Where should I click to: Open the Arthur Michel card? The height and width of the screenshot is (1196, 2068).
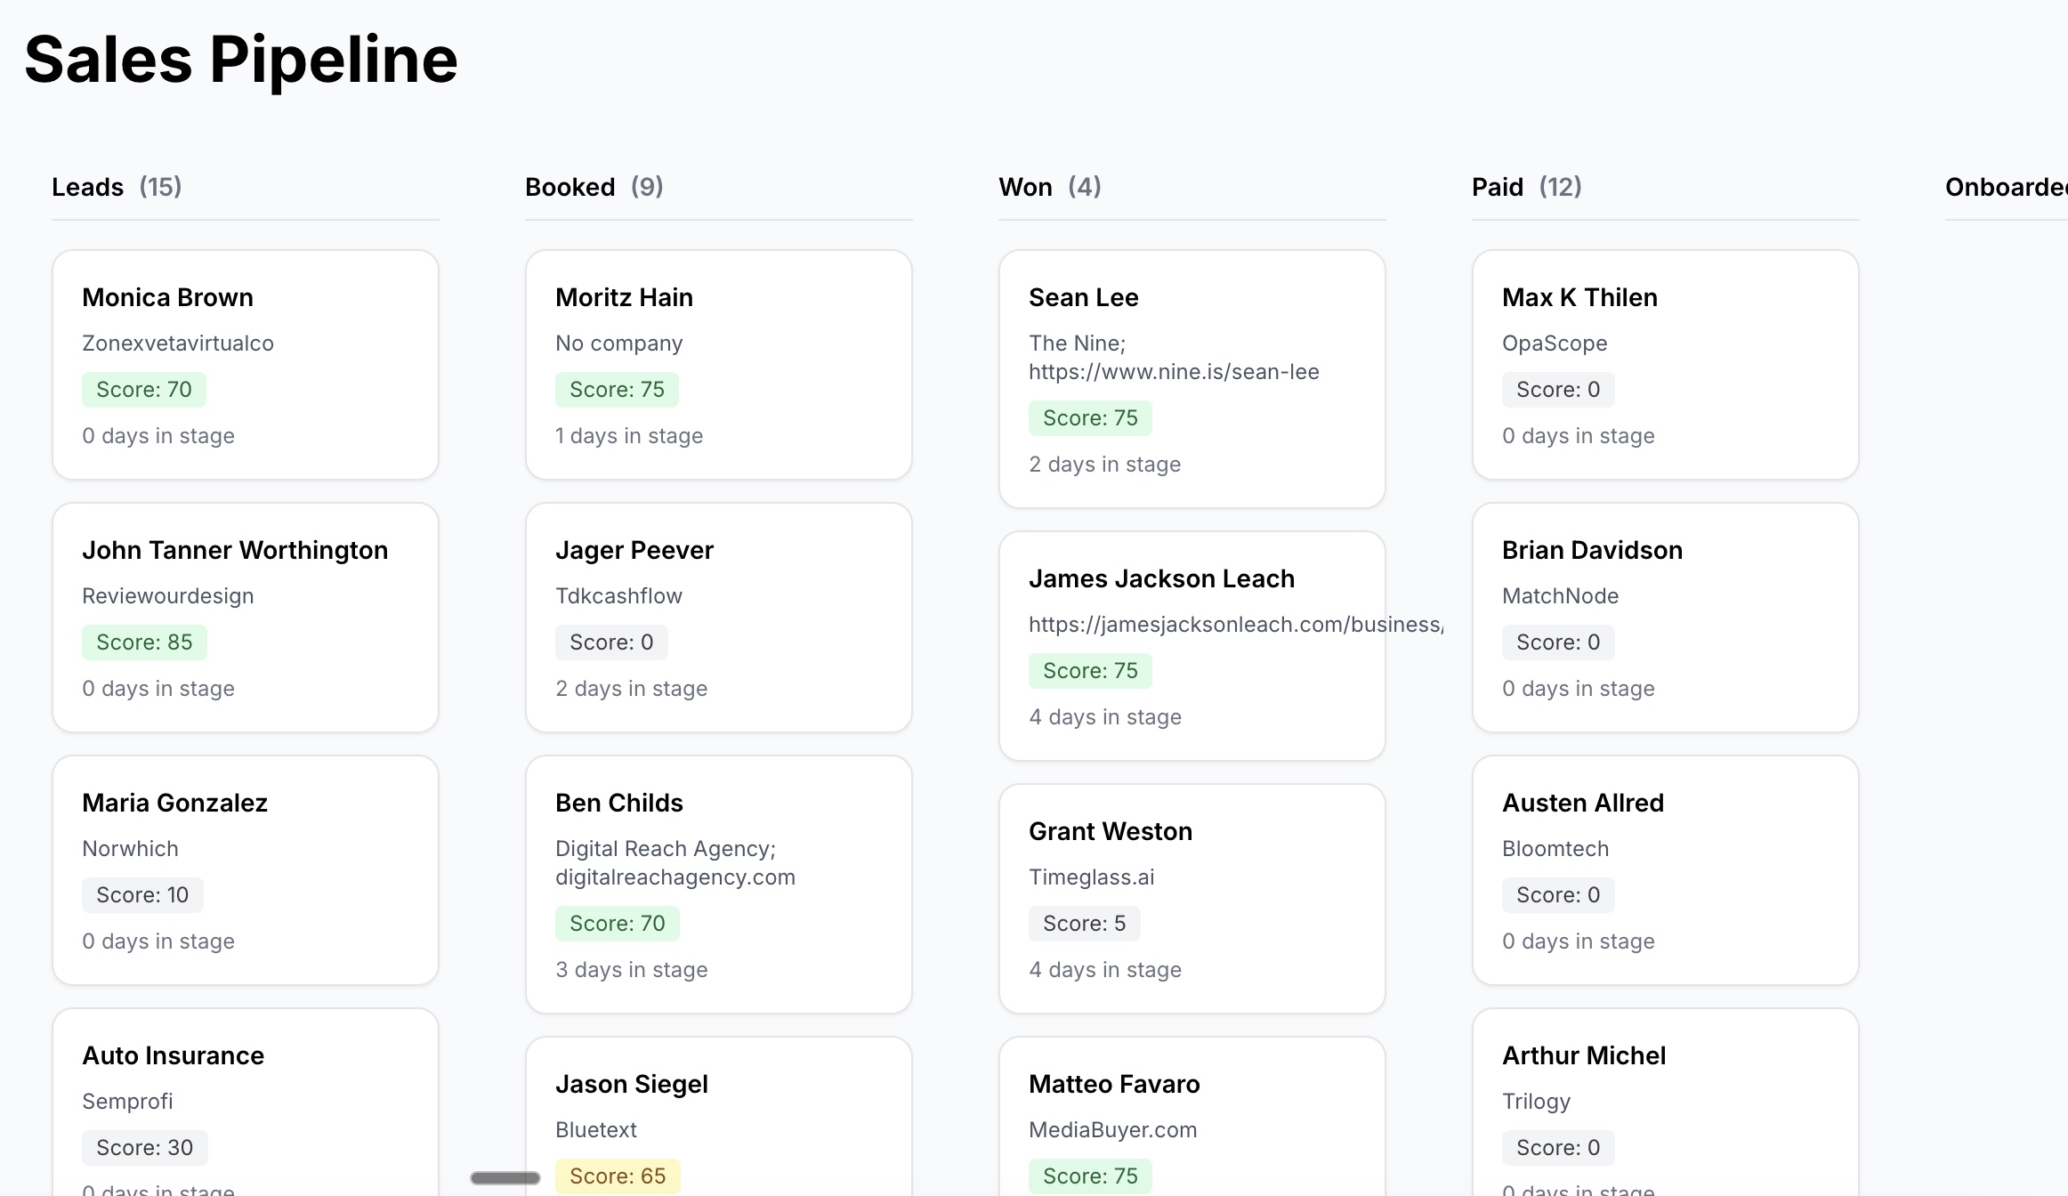1665,1103
